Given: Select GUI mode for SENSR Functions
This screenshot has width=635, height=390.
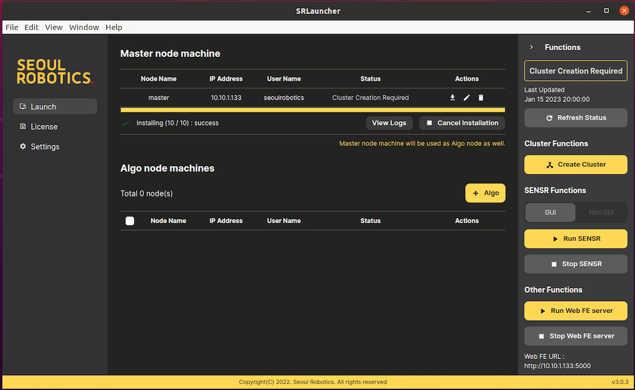Looking at the screenshot, I should point(550,212).
